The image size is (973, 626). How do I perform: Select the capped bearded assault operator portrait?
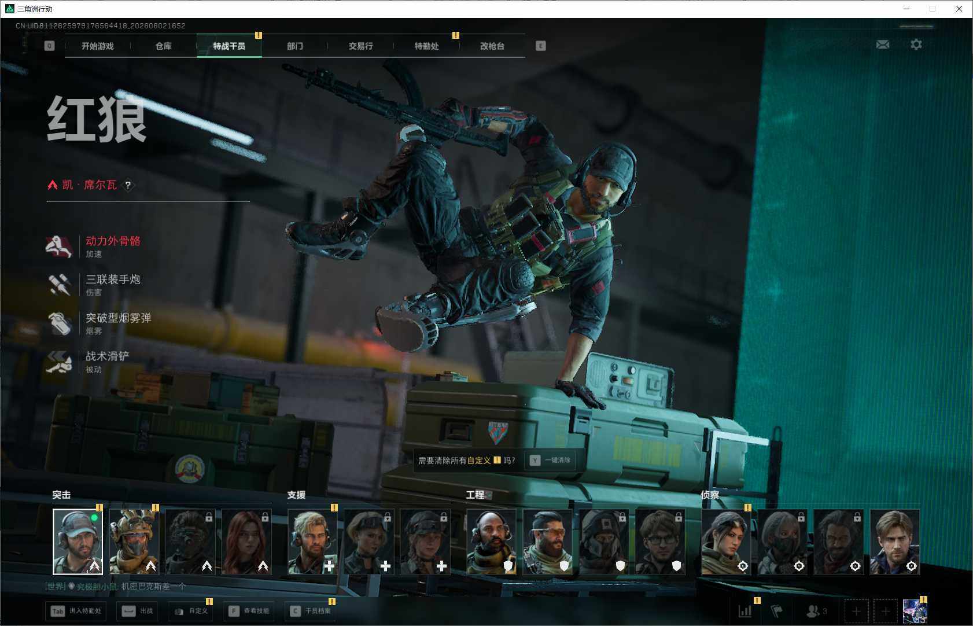78,542
